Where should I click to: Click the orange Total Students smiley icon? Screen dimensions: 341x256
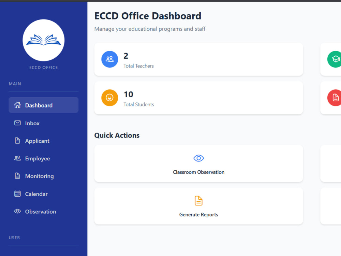[x=109, y=98]
